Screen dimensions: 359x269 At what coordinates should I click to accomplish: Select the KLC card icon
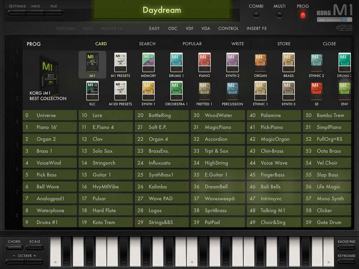(92, 91)
